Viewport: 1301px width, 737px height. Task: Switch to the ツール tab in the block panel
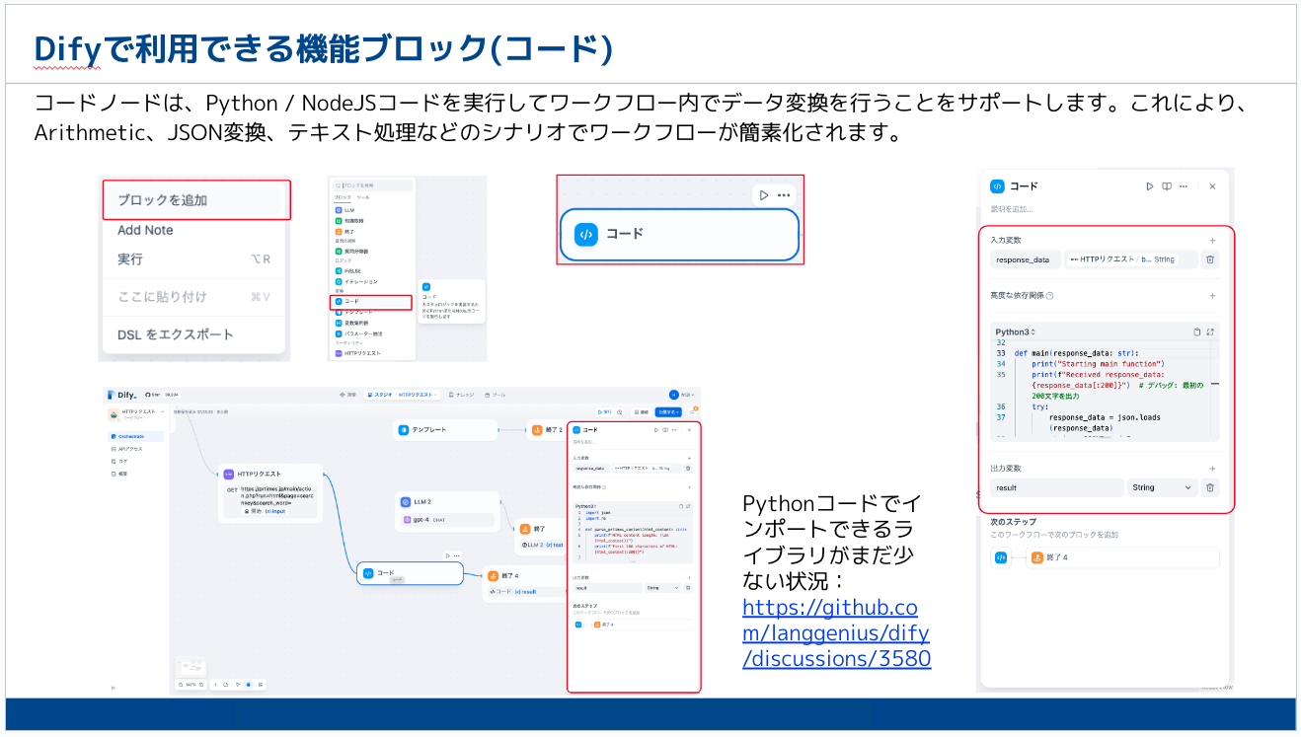click(362, 197)
